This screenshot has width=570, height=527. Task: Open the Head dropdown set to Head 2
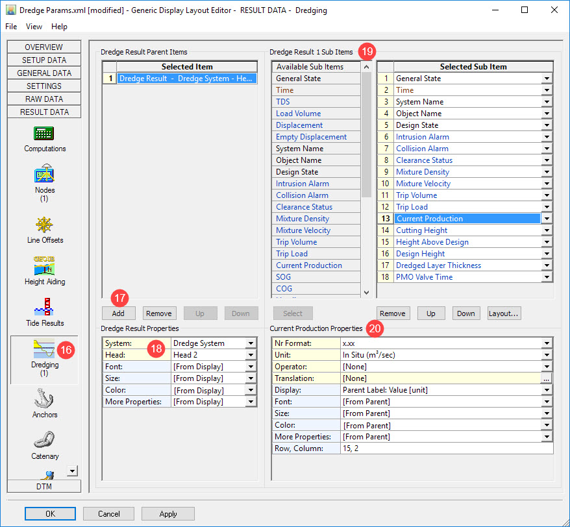[251, 355]
